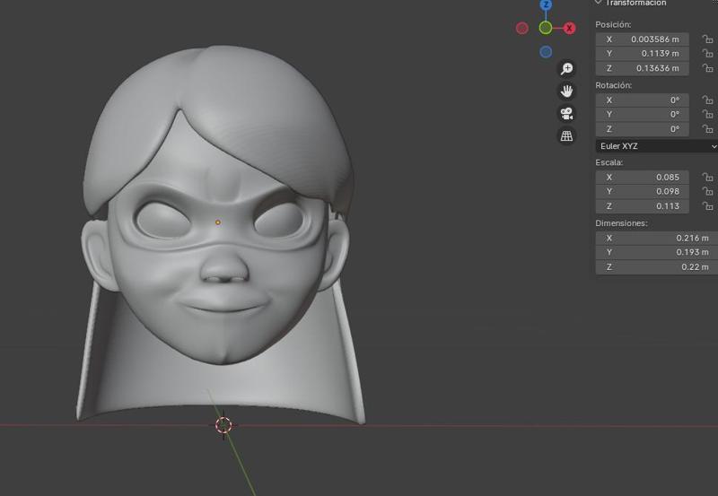Viewport: 718px width, 496px height.
Task: Click the red X axis on the gizmo
Action: pos(569,29)
